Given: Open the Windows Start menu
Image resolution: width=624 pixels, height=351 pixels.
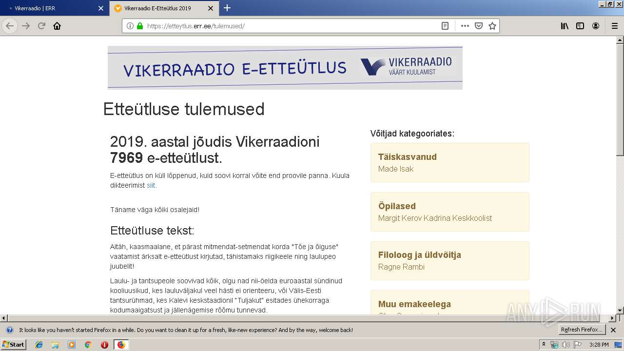Looking at the screenshot, I should (13, 345).
